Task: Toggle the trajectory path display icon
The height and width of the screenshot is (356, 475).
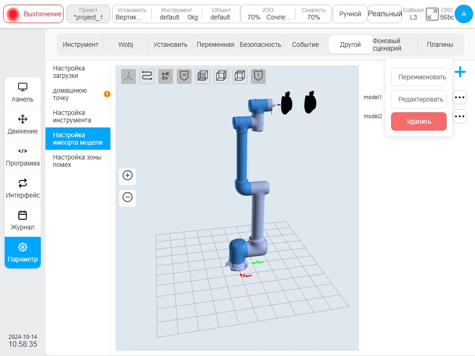Action: [x=147, y=76]
